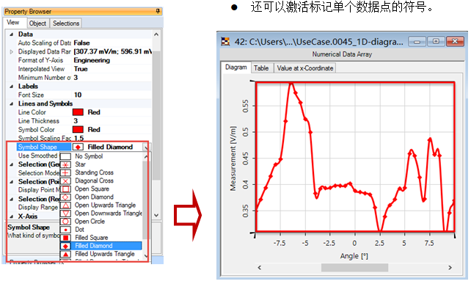Image resolution: width=471 pixels, height=284 pixels.
Task: Select the Open Square symbol icon
Action: pyautogui.click(x=65, y=189)
